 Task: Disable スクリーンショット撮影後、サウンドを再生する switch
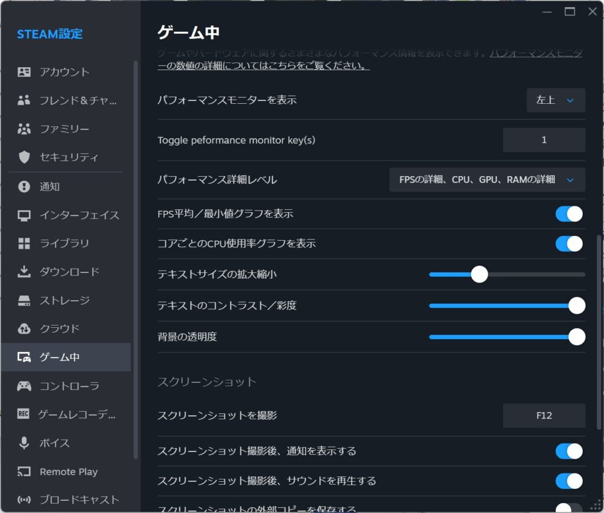point(569,481)
